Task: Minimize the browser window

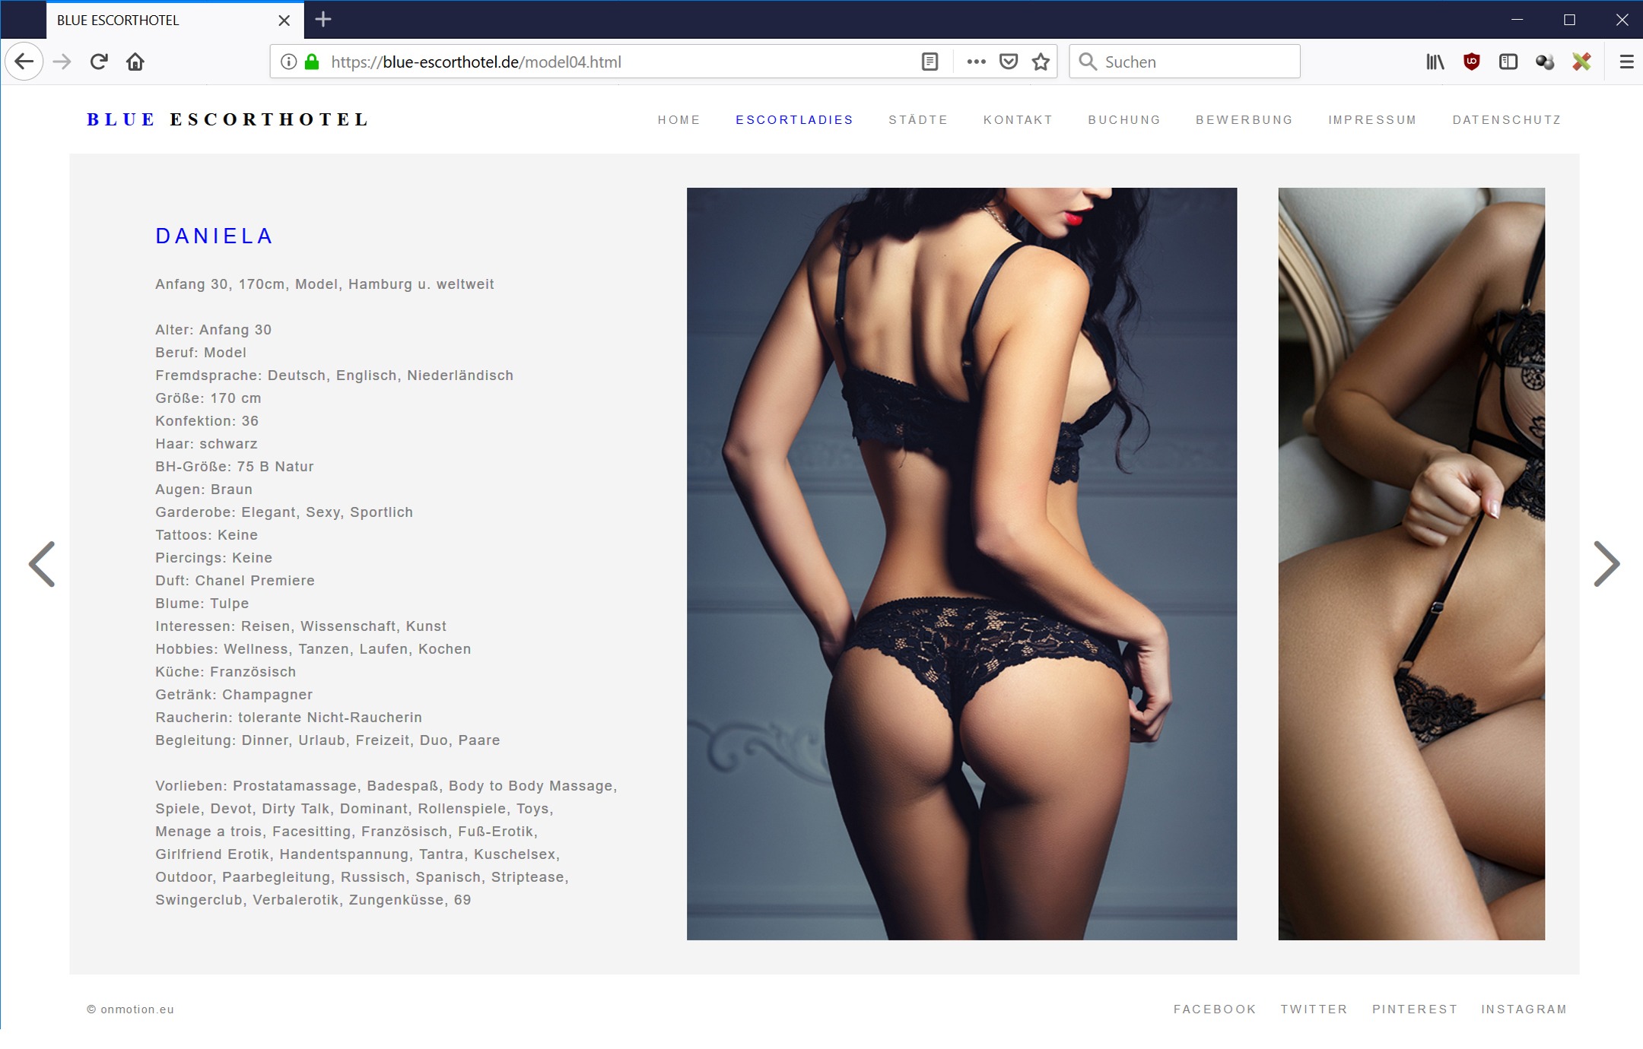Action: pos(1517,20)
